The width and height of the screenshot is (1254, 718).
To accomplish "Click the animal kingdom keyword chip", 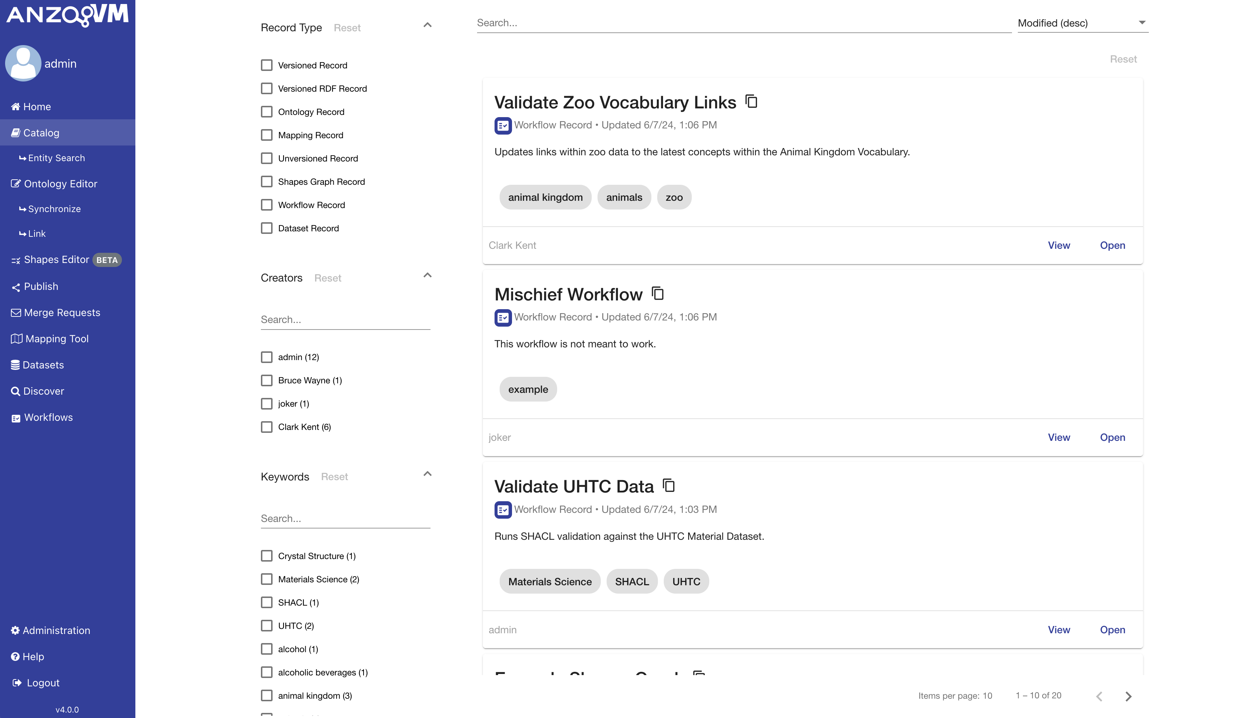I will [x=545, y=197].
